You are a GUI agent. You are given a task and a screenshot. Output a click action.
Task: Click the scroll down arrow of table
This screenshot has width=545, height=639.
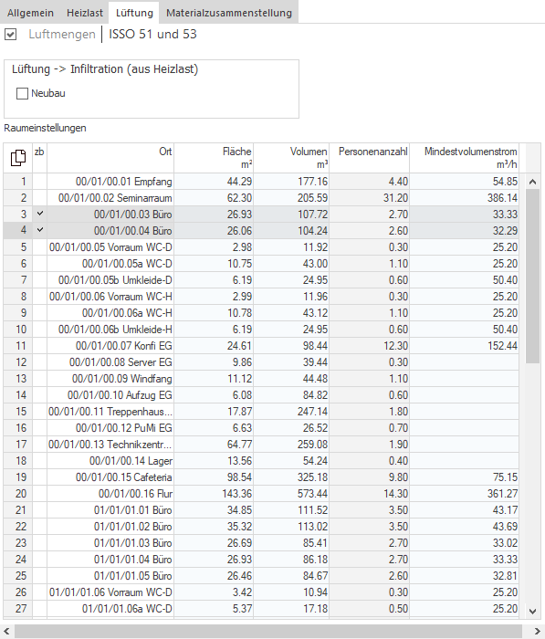(532, 611)
